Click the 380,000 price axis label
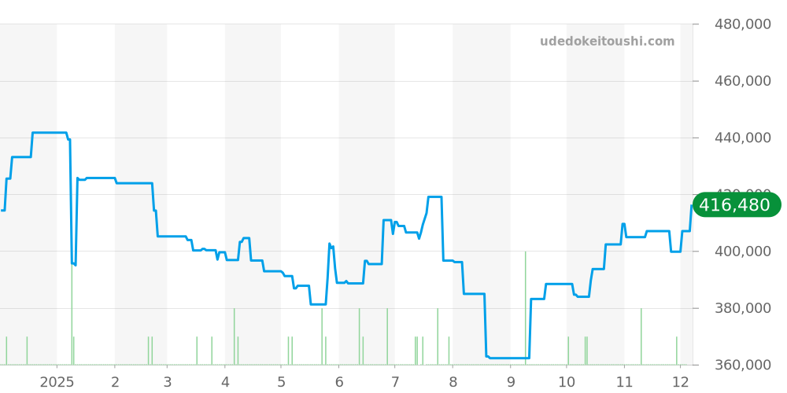The image size is (787, 393). pyautogui.click(x=742, y=308)
